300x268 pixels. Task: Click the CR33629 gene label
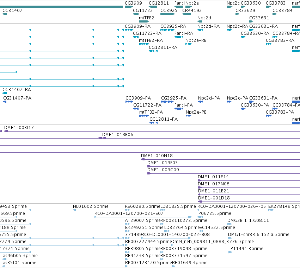pyautogui.click(x=245, y=11)
